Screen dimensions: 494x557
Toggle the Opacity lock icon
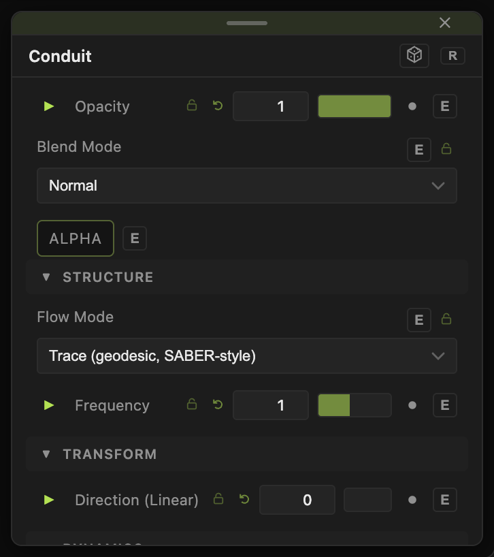[192, 106]
